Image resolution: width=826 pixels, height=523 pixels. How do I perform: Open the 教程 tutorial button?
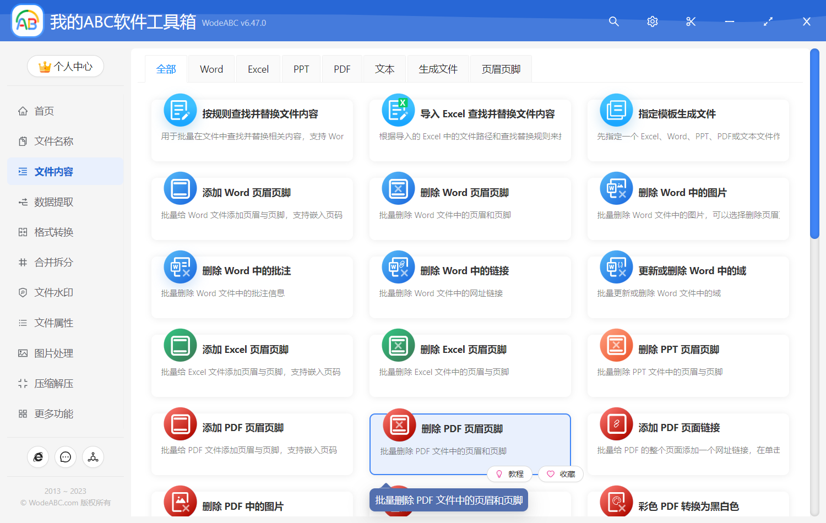(x=509, y=474)
